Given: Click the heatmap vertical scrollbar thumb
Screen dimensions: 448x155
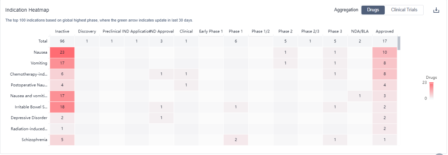Looking at the screenshot, I should click(399, 43).
